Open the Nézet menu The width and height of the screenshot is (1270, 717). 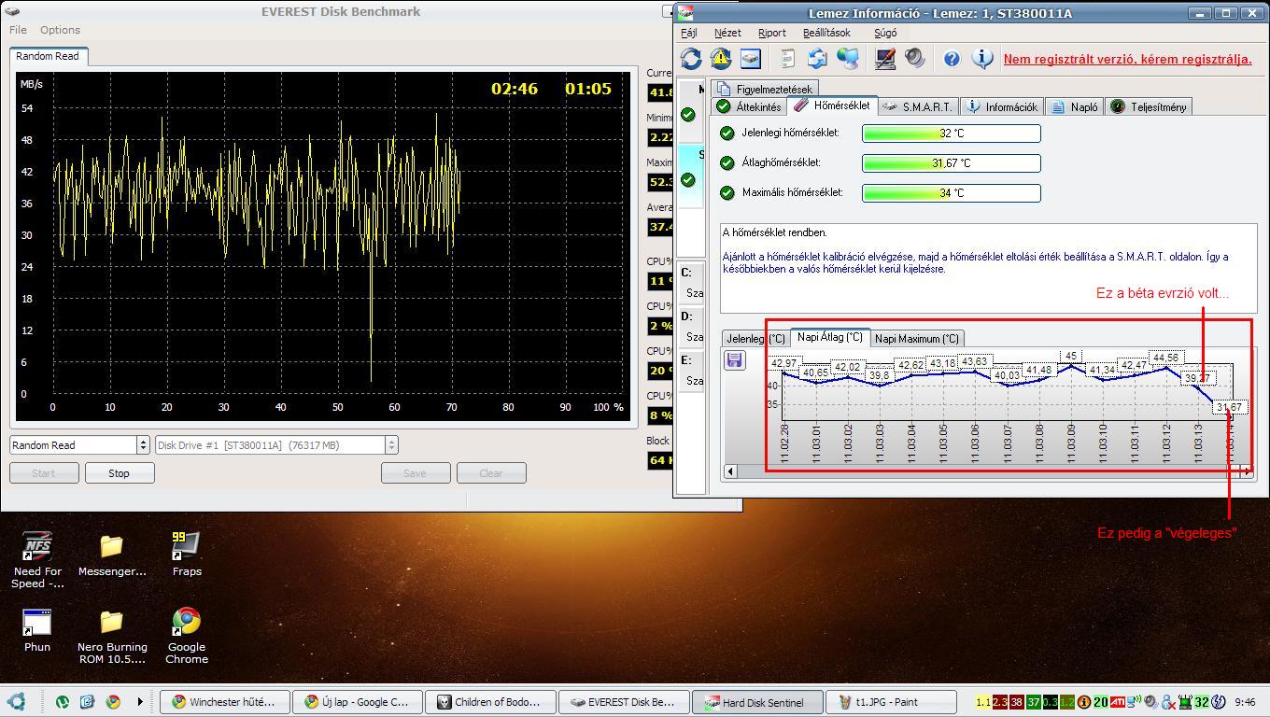(x=727, y=33)
